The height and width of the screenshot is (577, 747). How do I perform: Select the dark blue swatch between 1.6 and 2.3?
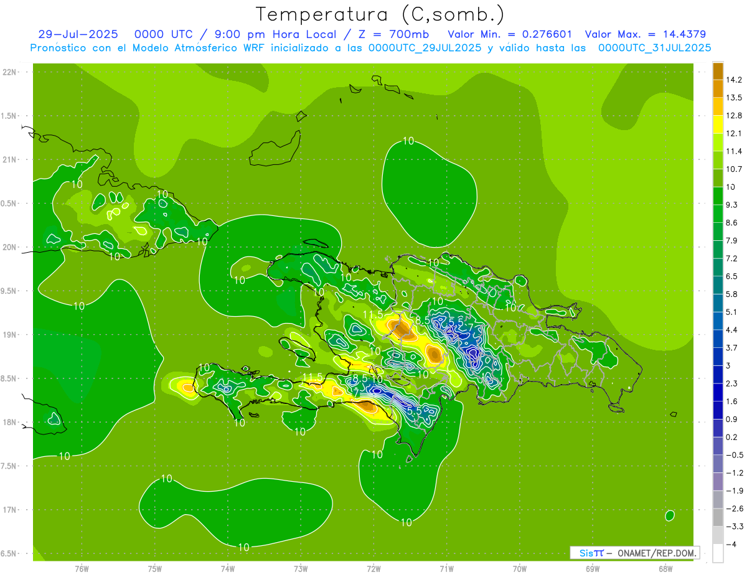click(718, 392)
